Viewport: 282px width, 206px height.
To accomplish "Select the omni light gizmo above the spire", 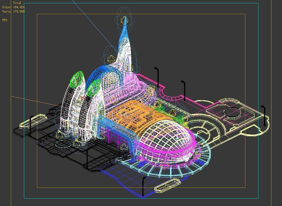I will point(124,19).
